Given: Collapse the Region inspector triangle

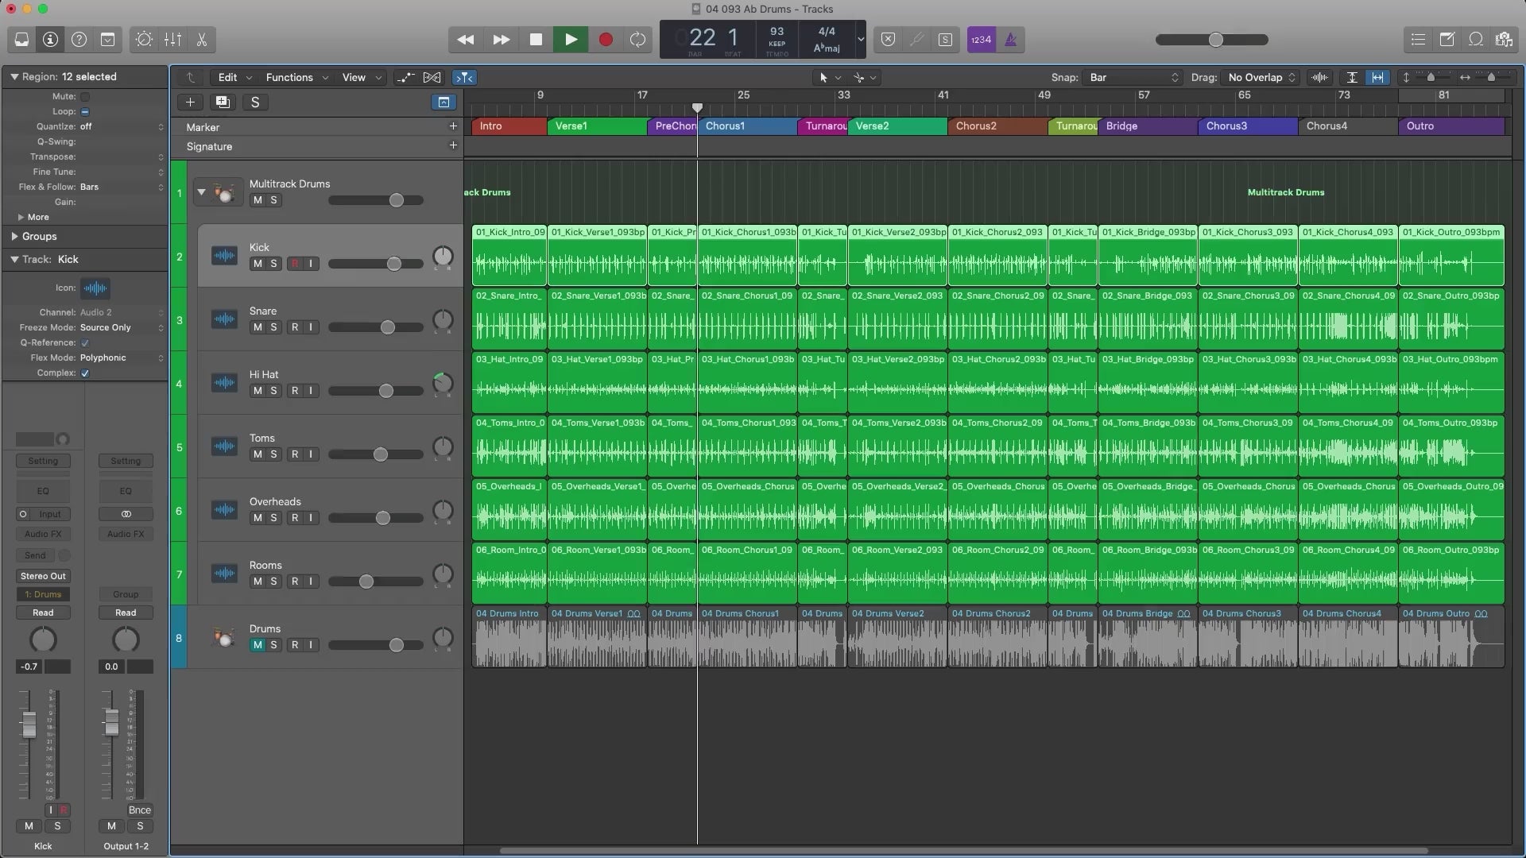Looking at the screenshot, I should pos(14,76).
